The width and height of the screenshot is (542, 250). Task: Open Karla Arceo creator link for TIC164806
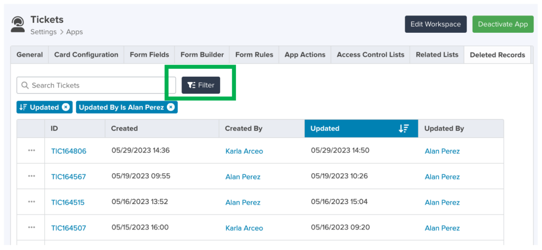pyautogui.click(x=244, y=151)
